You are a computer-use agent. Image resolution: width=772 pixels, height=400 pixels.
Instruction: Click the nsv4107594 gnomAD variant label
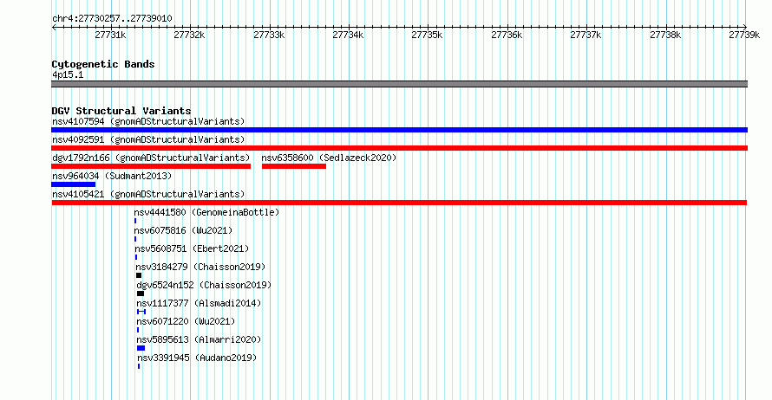(x=148, y=121)
